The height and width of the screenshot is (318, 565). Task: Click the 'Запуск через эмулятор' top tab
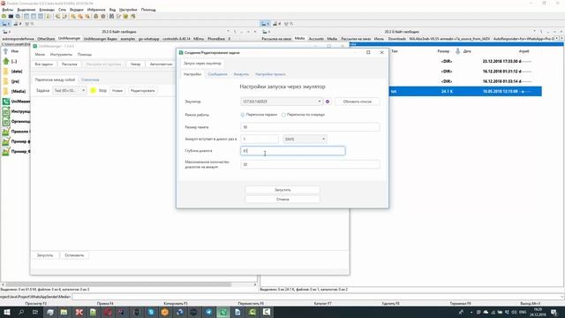(x=202, y=64)
